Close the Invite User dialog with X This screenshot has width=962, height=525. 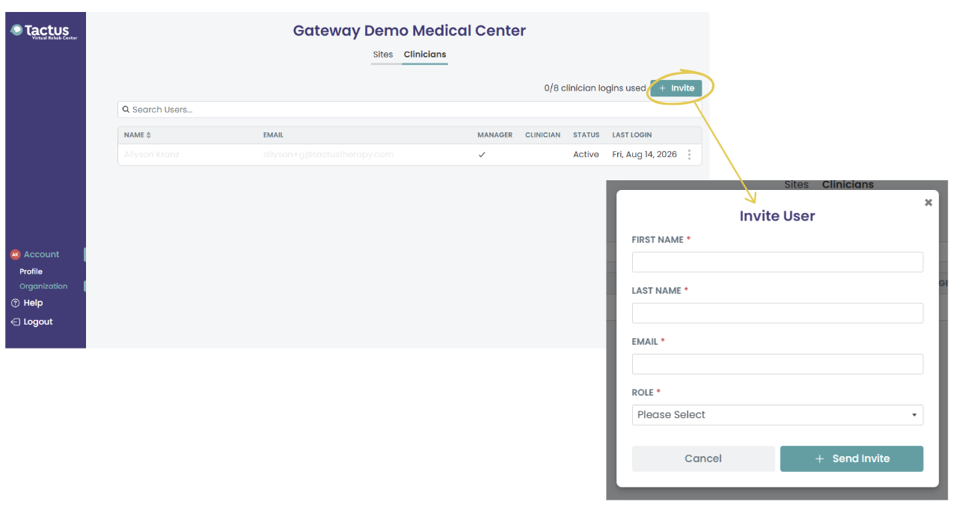click(928, 203)
